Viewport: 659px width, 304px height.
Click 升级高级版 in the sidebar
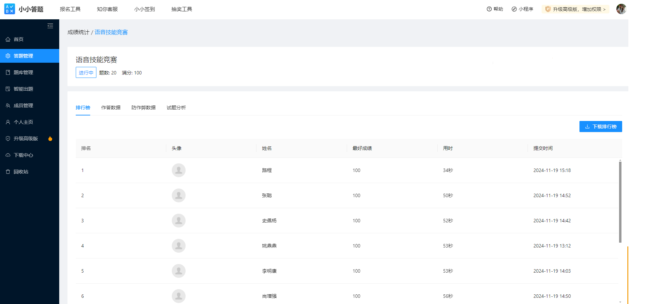coord(25,139)
